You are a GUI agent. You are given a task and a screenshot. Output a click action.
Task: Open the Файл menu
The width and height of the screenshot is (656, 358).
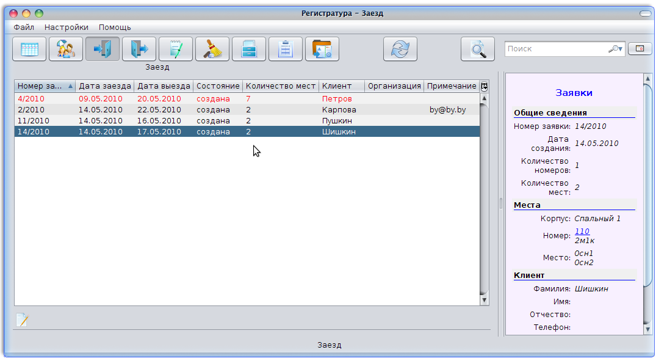(24, 27)
